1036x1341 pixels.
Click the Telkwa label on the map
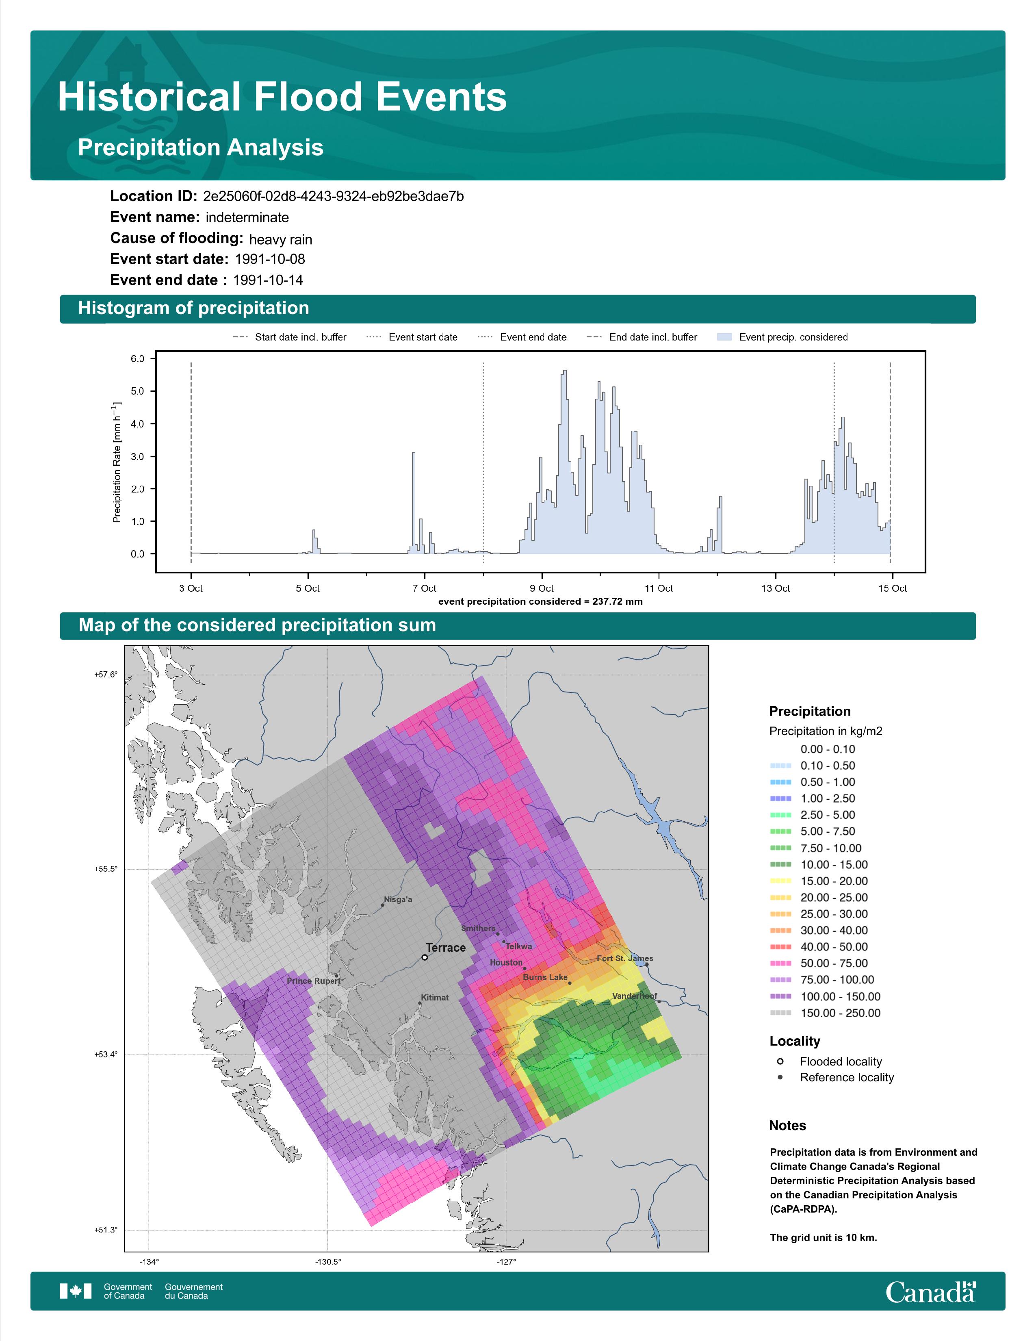point(519,946)
